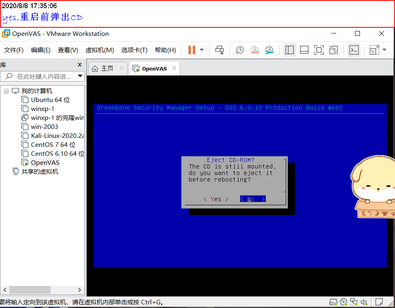Toggle the thumbnail bar view icon
395x308 pixels.
tap(305, 50)
